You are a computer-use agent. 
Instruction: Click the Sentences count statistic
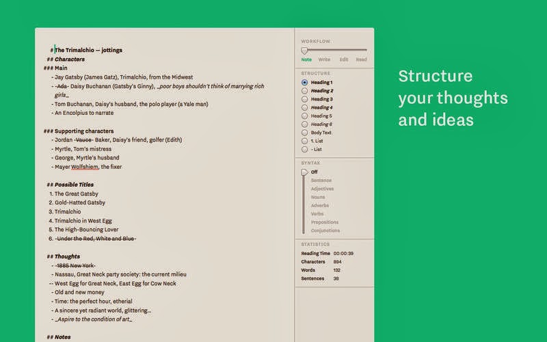pos(336,278)
